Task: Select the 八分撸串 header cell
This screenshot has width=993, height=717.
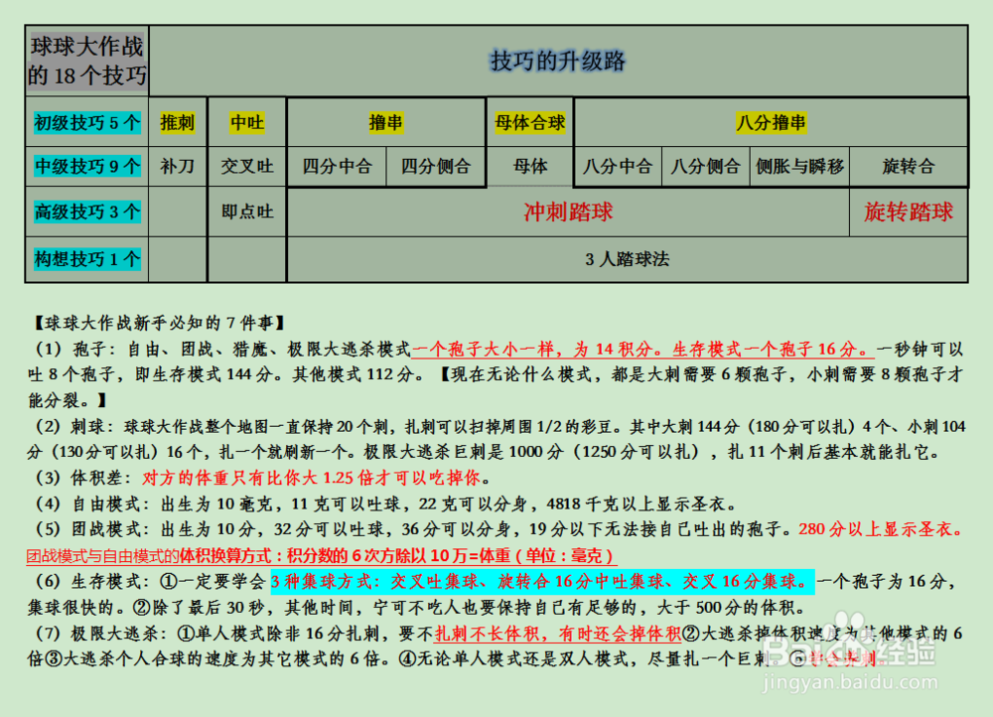Action: pos(773,121)
